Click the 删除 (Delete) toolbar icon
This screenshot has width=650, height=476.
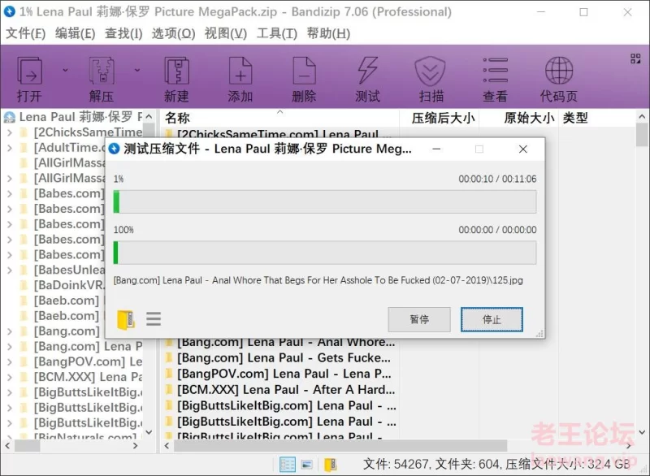304,71
